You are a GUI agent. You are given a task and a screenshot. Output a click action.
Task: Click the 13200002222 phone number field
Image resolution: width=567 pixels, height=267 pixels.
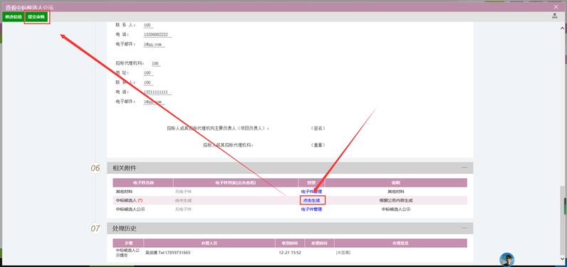pyautogui.click(x=157, y=35)
